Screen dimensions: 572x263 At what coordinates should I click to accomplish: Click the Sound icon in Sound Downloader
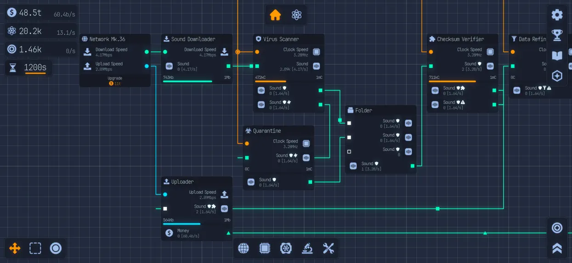click(169, 66)
